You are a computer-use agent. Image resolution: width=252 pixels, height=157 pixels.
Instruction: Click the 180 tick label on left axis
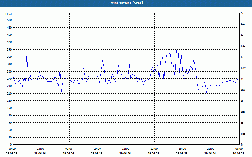point(9,101)
